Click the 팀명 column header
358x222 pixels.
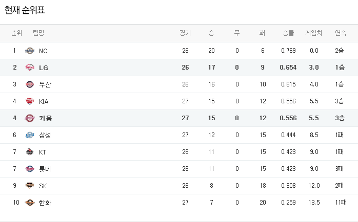click(38, 33)
